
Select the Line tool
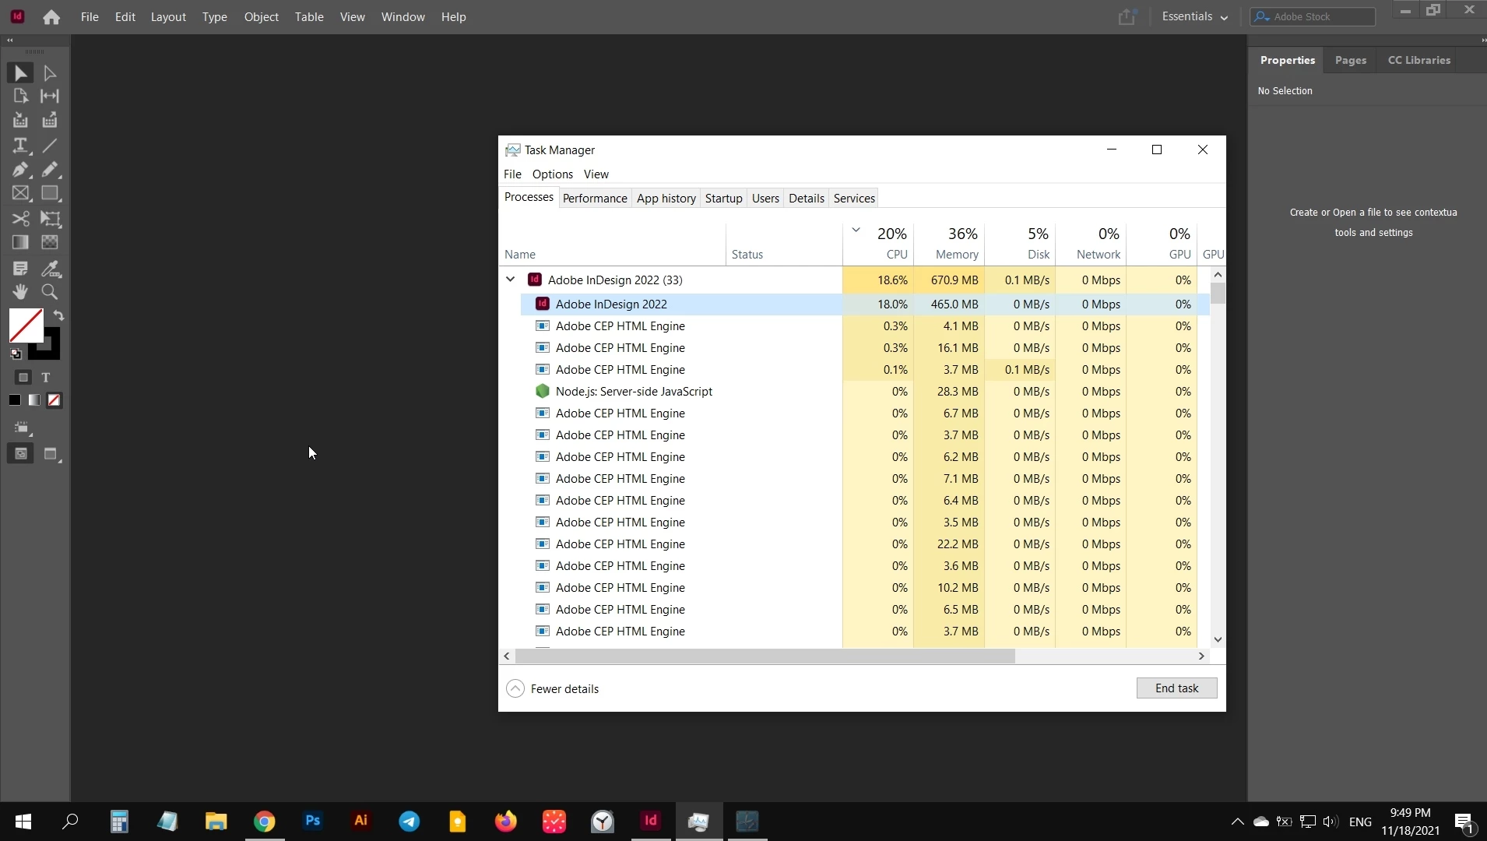(x=50, y=146)
